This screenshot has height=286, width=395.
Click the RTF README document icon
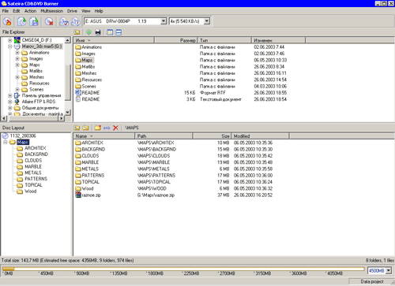78,92
